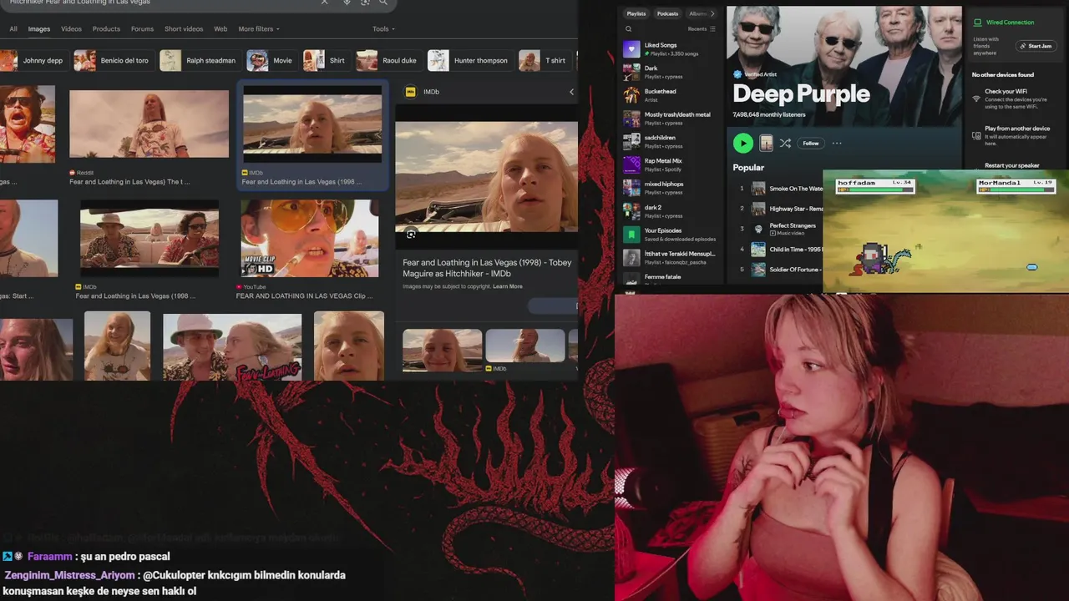
Task: Open the Dark playlist cover
Action: click(x=631, y=73)
